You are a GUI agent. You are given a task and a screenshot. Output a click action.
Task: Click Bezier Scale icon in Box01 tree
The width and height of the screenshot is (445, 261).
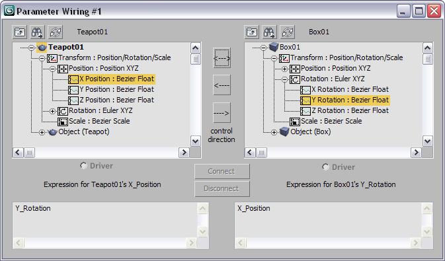[x=295, y=122]
